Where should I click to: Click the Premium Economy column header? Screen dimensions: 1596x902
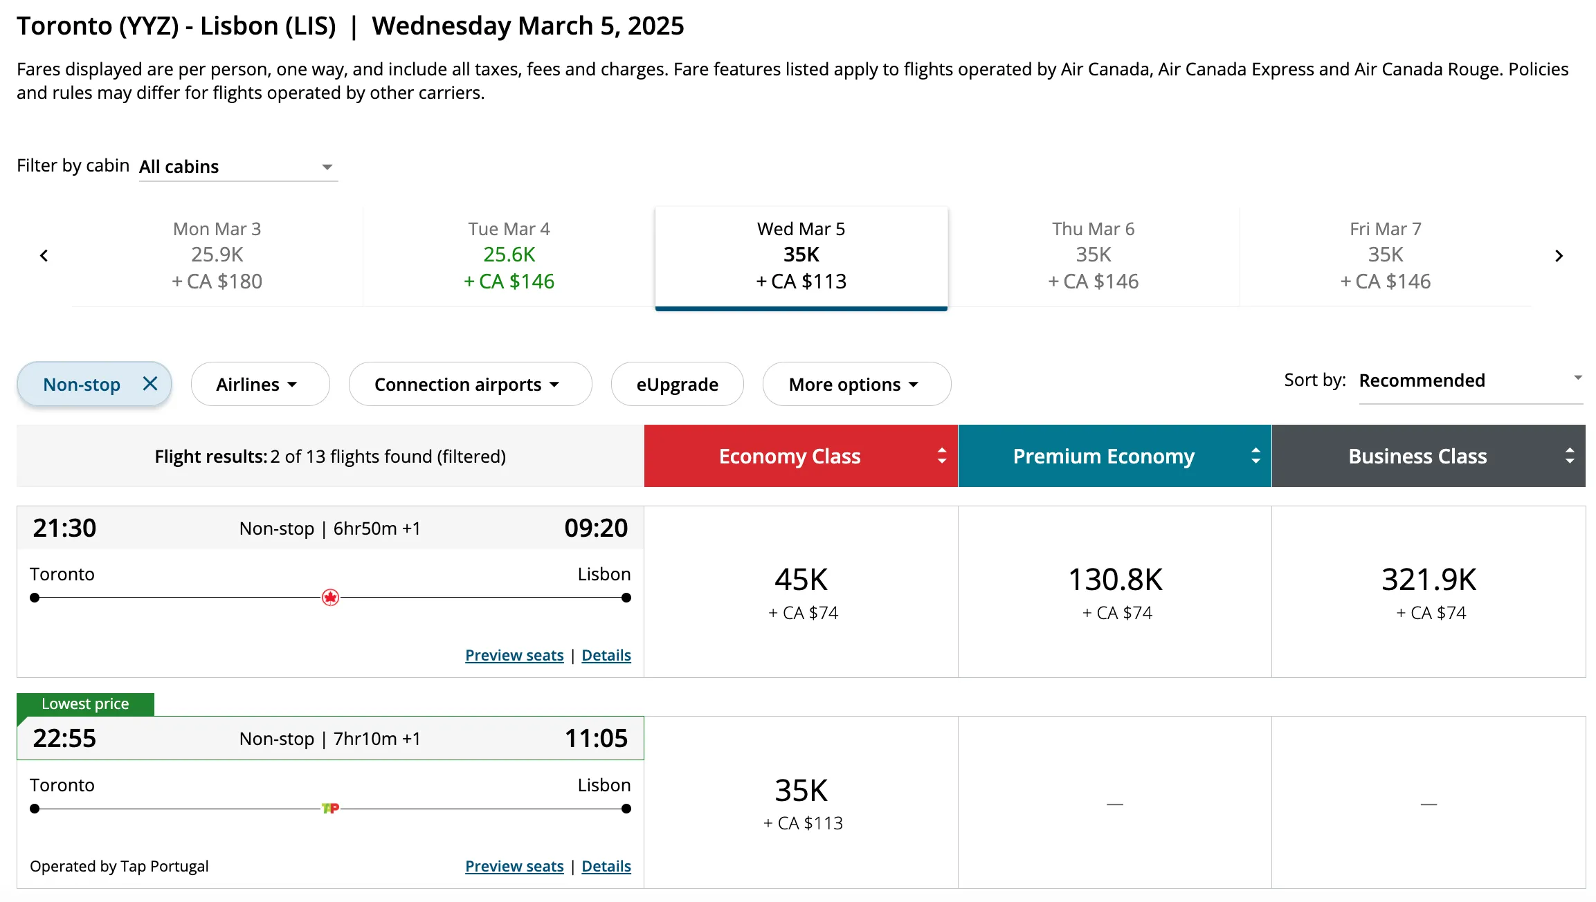pos(1114,456)
